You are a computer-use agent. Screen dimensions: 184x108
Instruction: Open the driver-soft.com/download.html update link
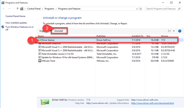point(152,103)
